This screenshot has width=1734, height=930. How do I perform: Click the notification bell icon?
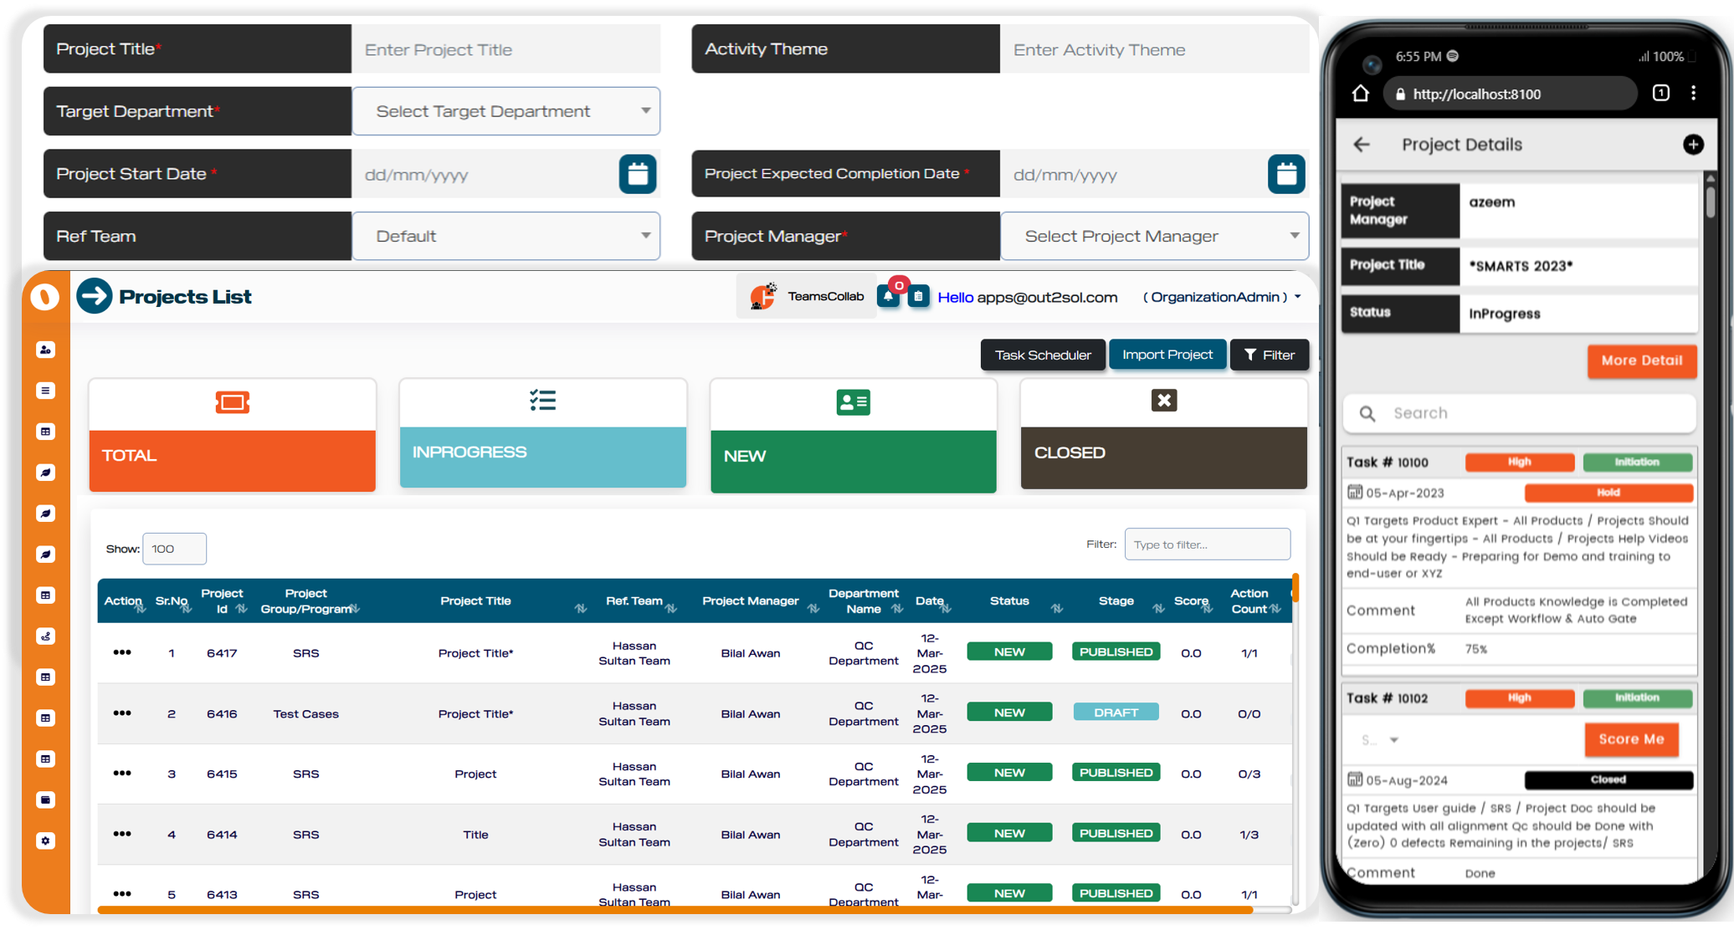(888, 296)
